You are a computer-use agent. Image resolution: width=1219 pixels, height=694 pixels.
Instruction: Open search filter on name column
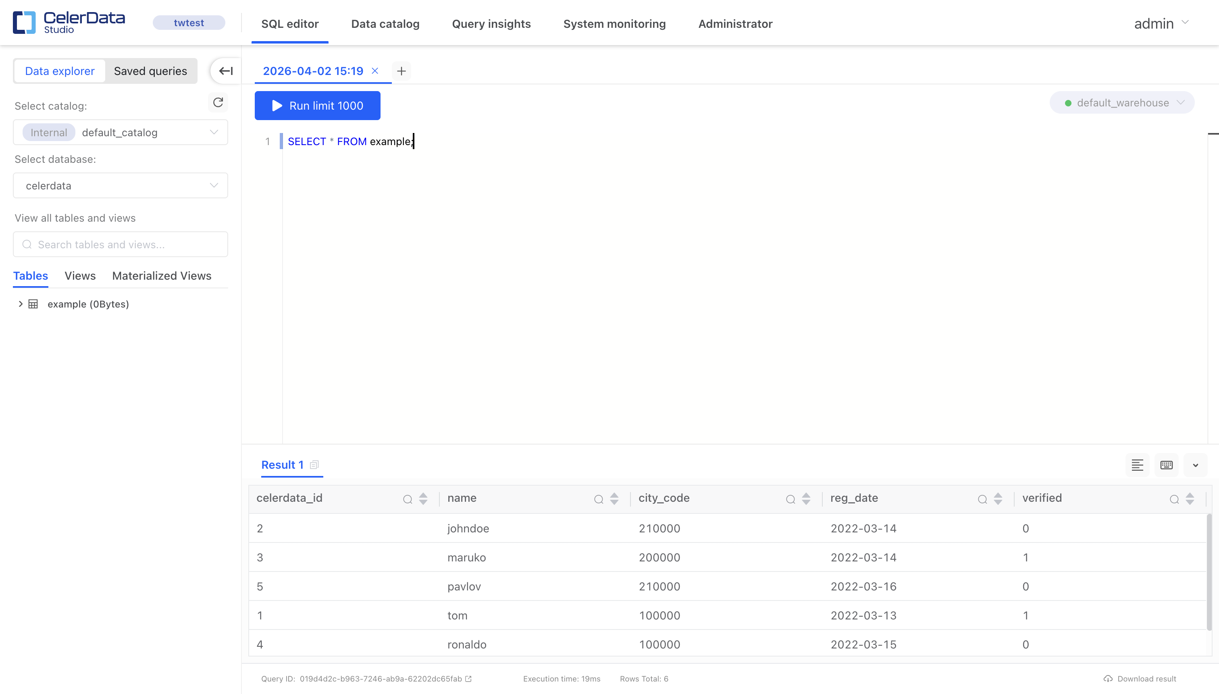point(598,499)
